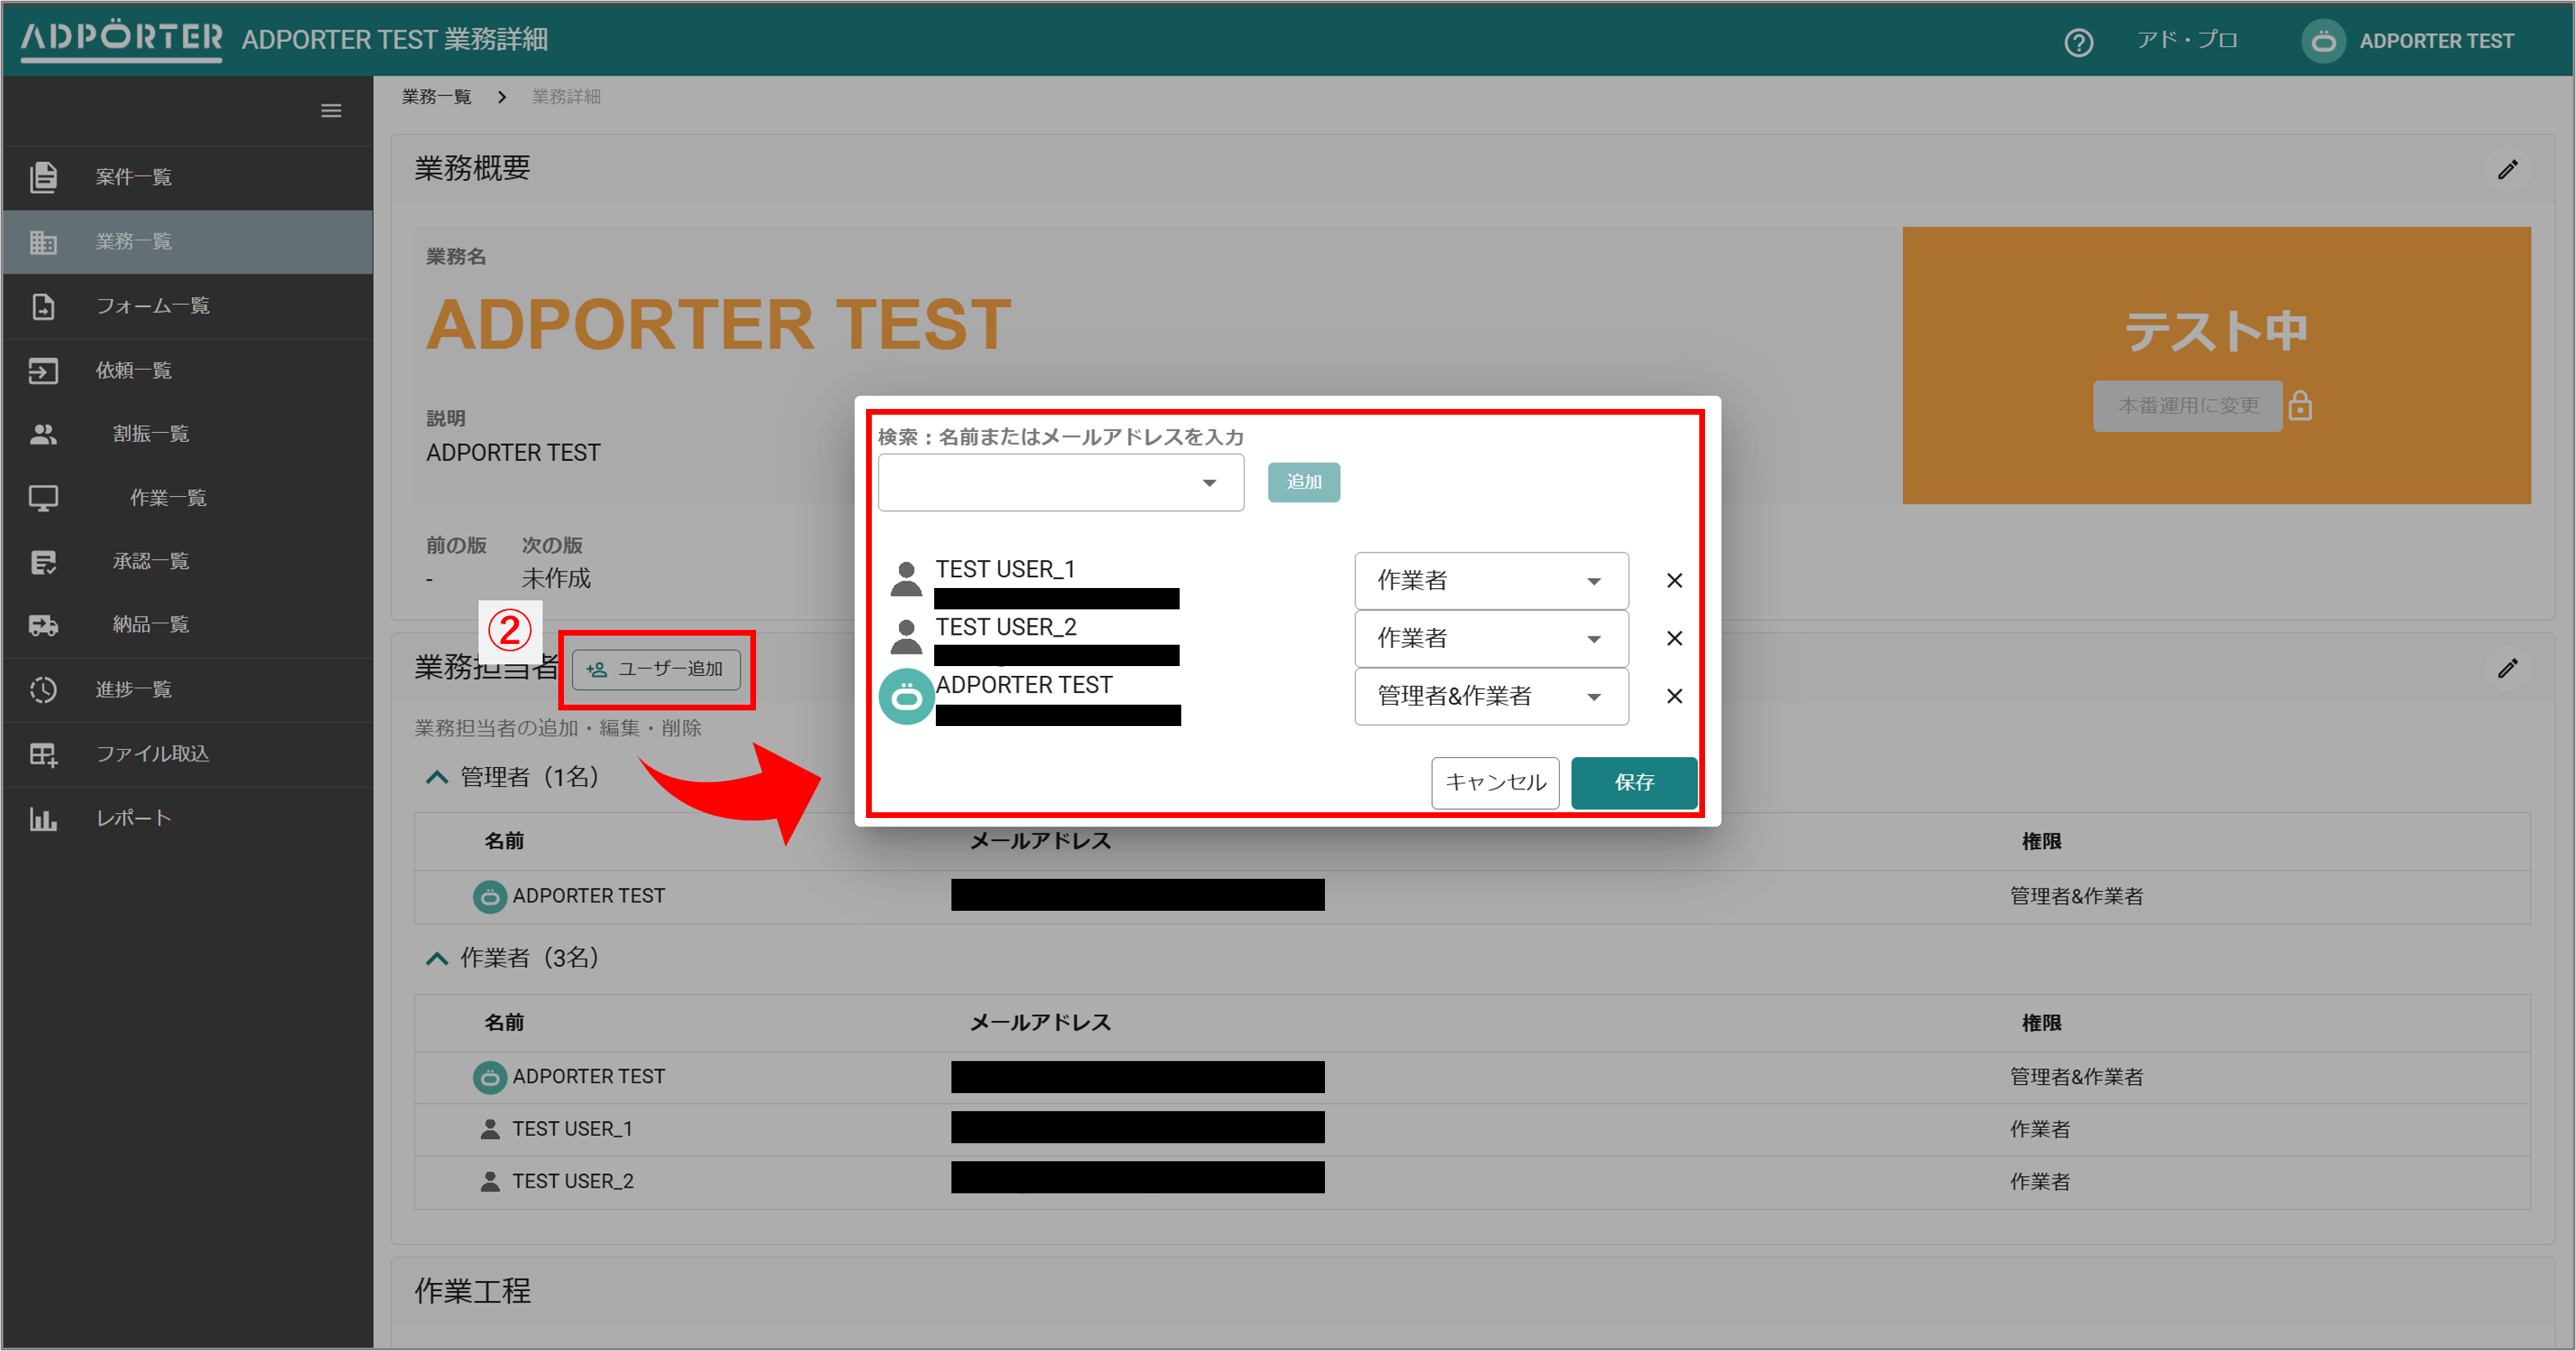
Task: Edit 業務担当者 with pencil icon
Action: click(2507, 669)
